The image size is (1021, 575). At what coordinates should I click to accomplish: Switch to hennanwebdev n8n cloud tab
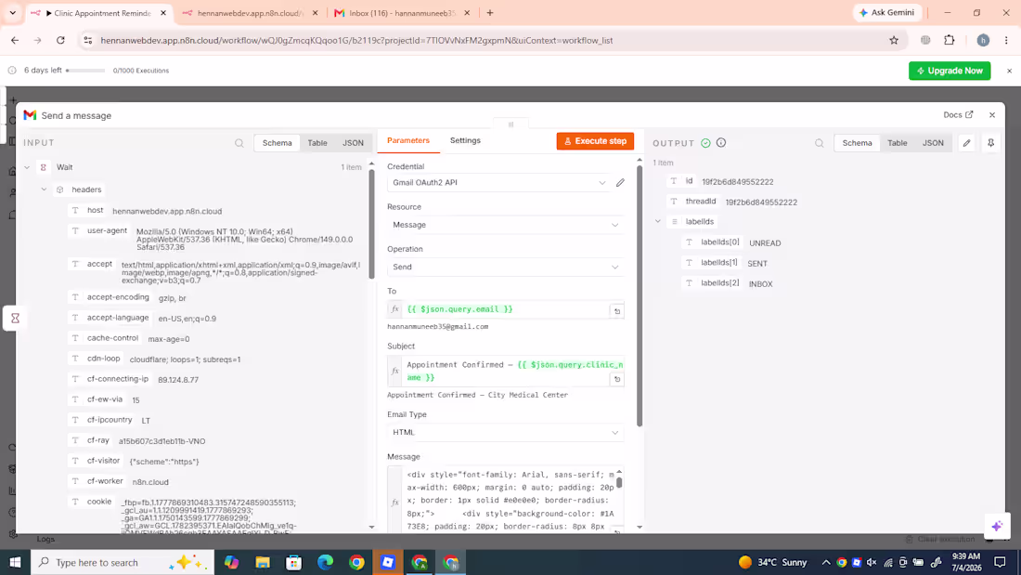(250, 13)
